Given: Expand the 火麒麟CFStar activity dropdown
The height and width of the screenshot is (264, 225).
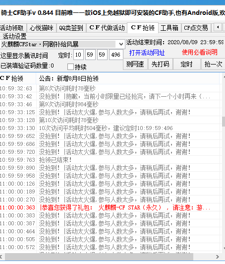Looking at the screenshot, I should click(x=121, y=44).
